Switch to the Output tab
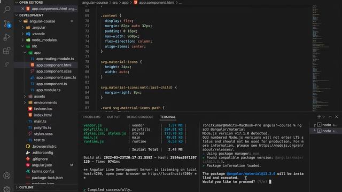 [x=113, y=117]
